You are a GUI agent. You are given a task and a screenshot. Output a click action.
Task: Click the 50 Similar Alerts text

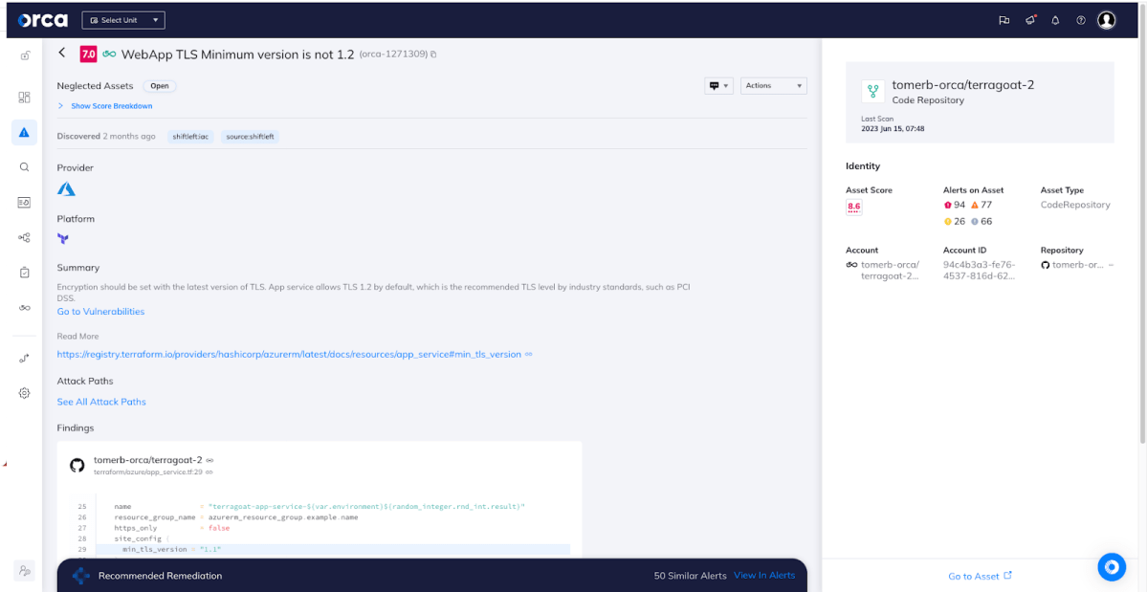[690, 575]
